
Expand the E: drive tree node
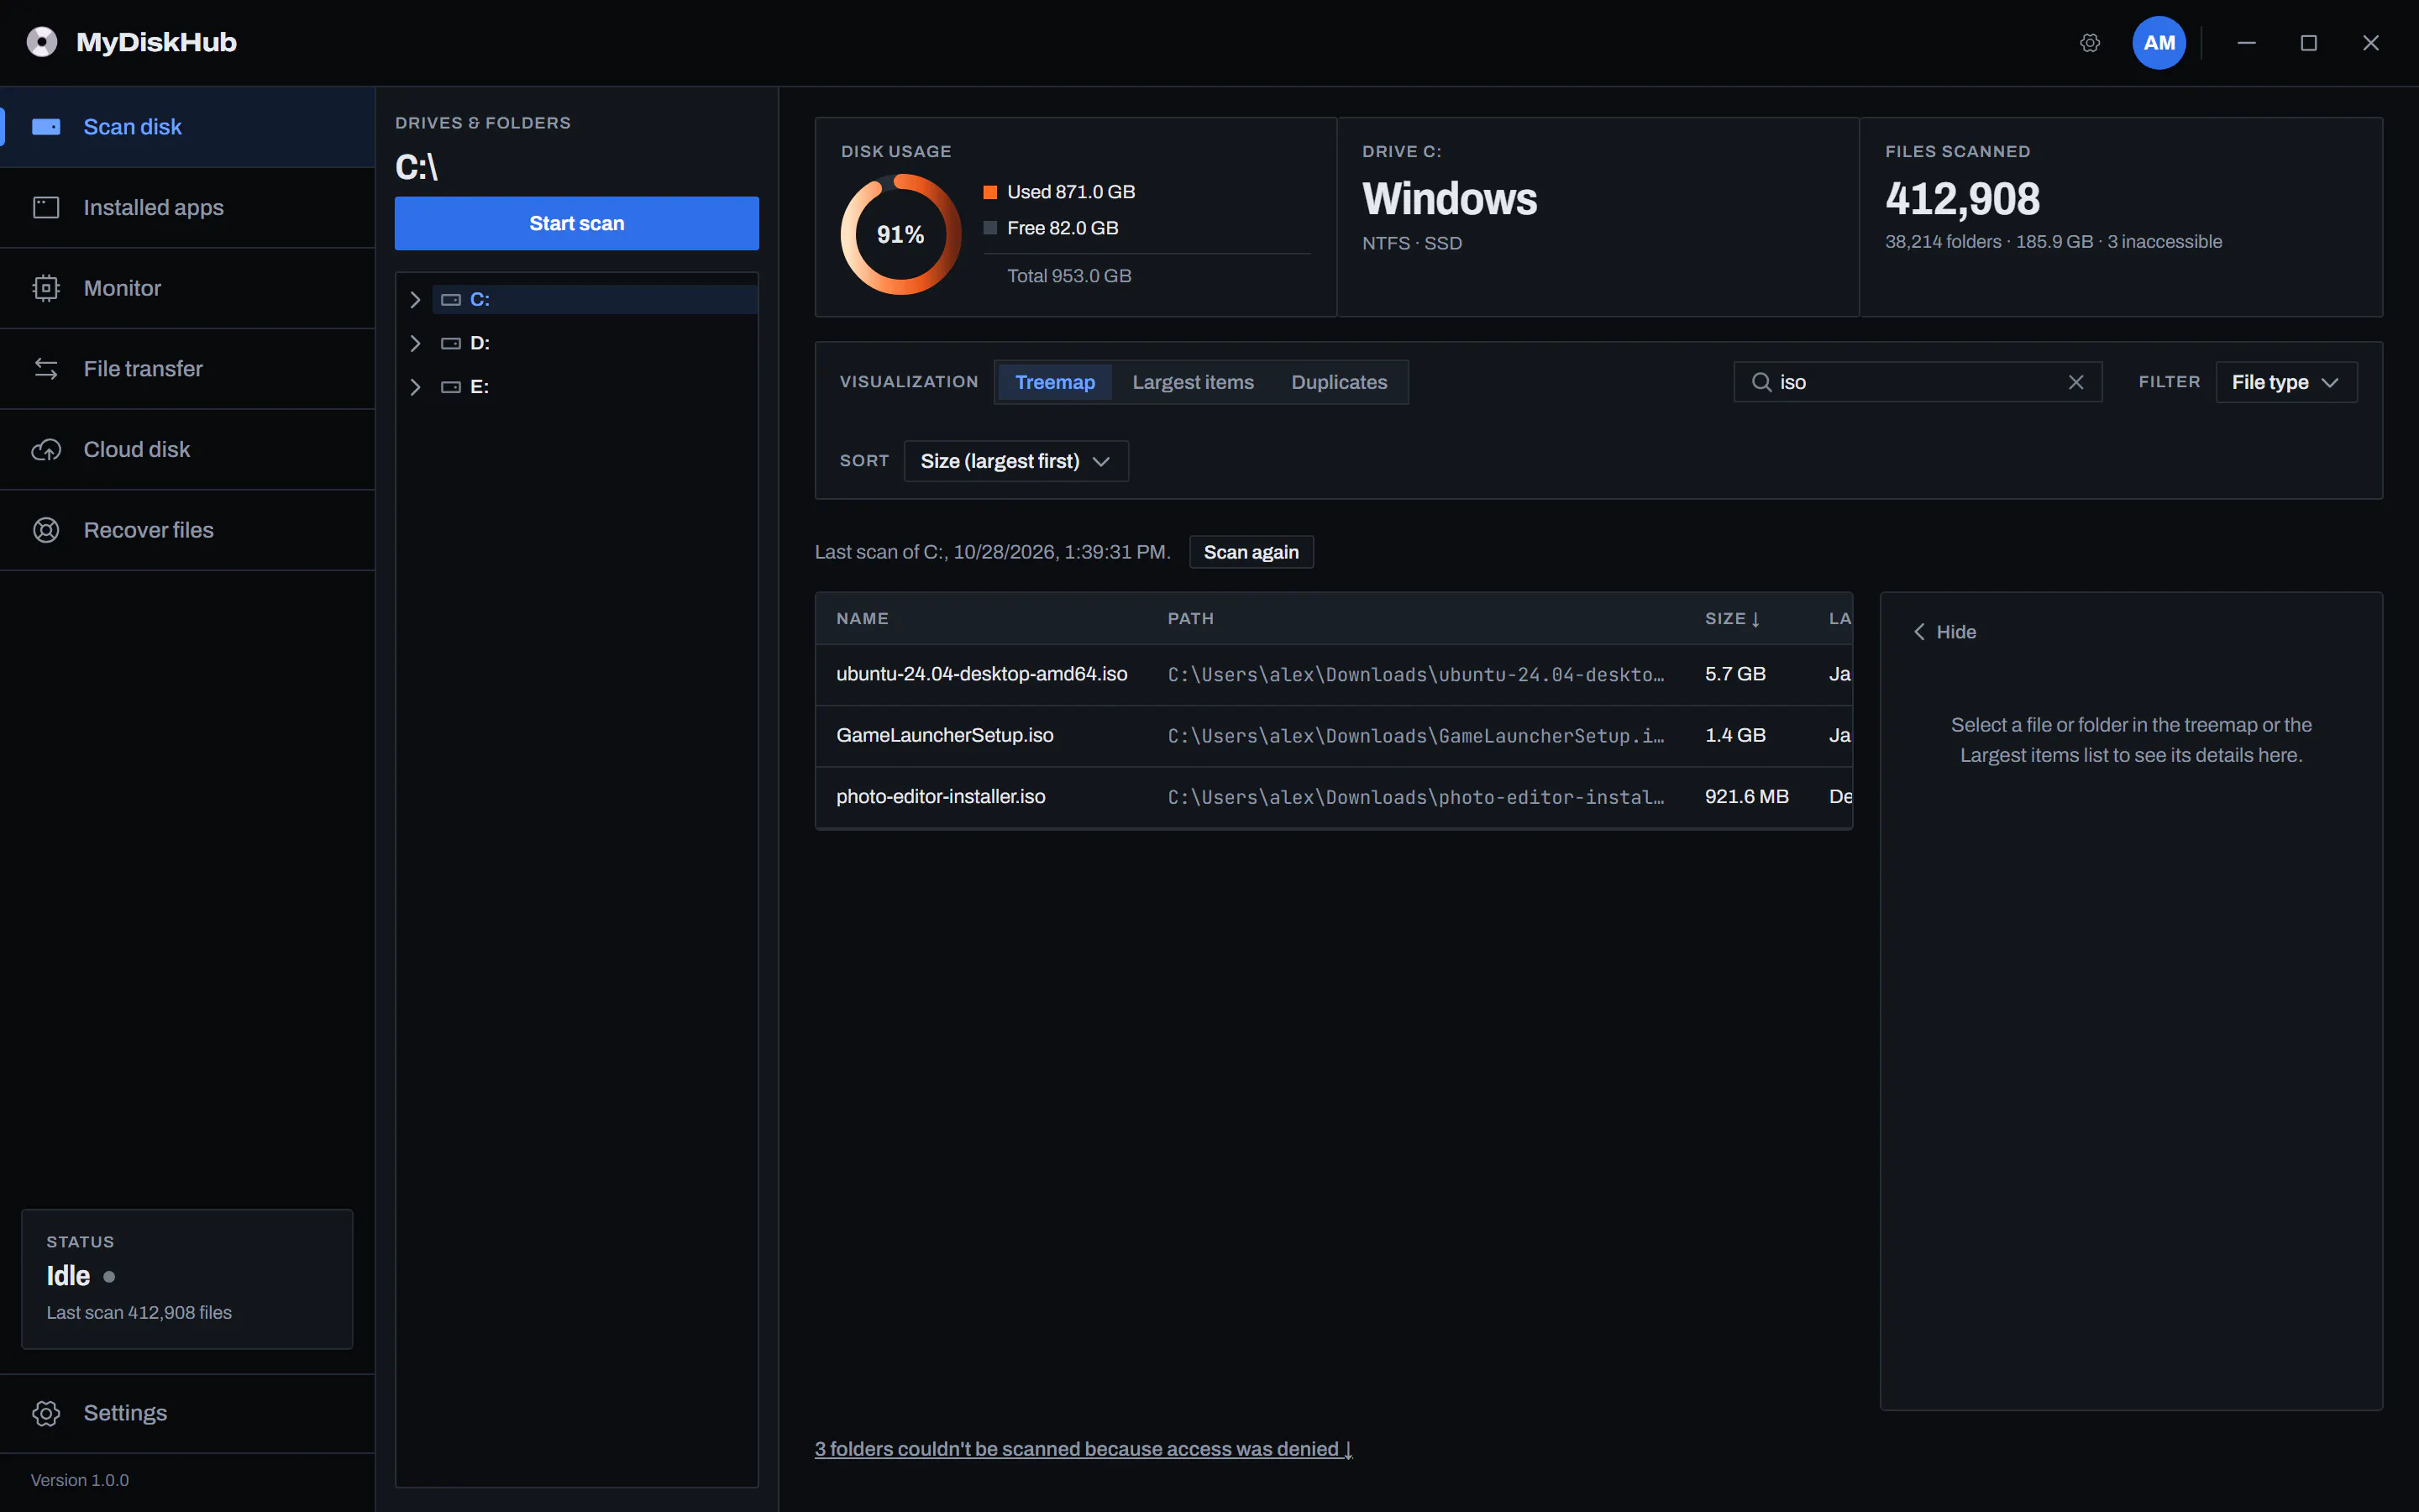(x=415, y=387)
